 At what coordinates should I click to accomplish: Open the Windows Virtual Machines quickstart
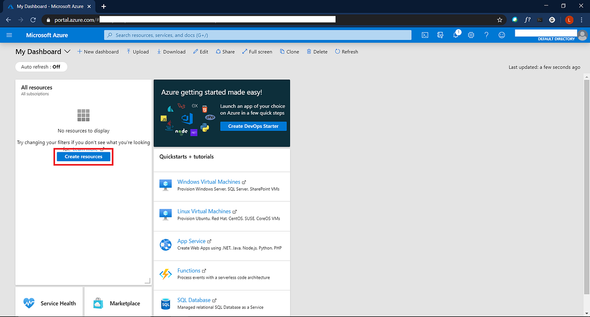[x=208, y=181]
